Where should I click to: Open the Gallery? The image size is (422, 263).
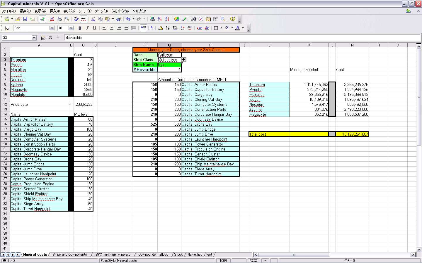(x=208, y=19)
